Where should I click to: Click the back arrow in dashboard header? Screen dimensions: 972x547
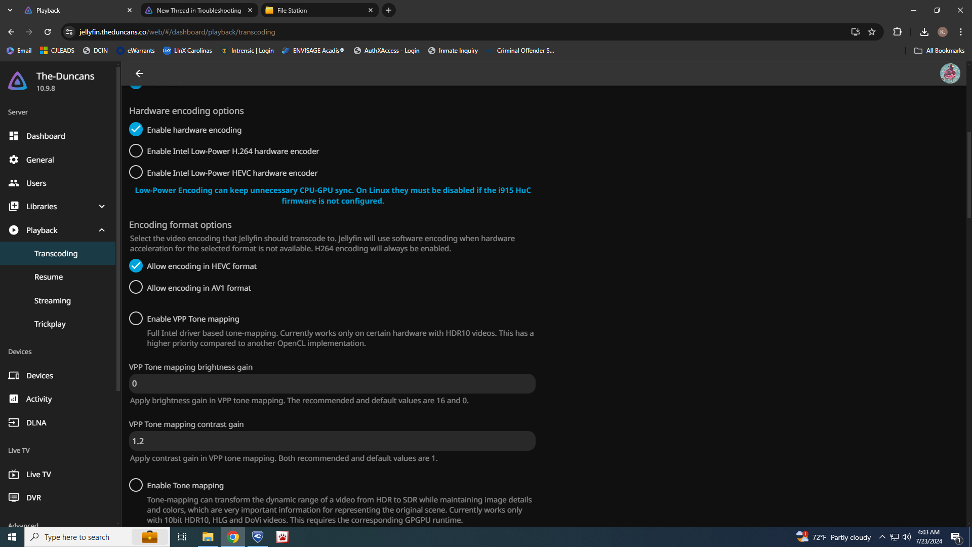tap(139, 73)
